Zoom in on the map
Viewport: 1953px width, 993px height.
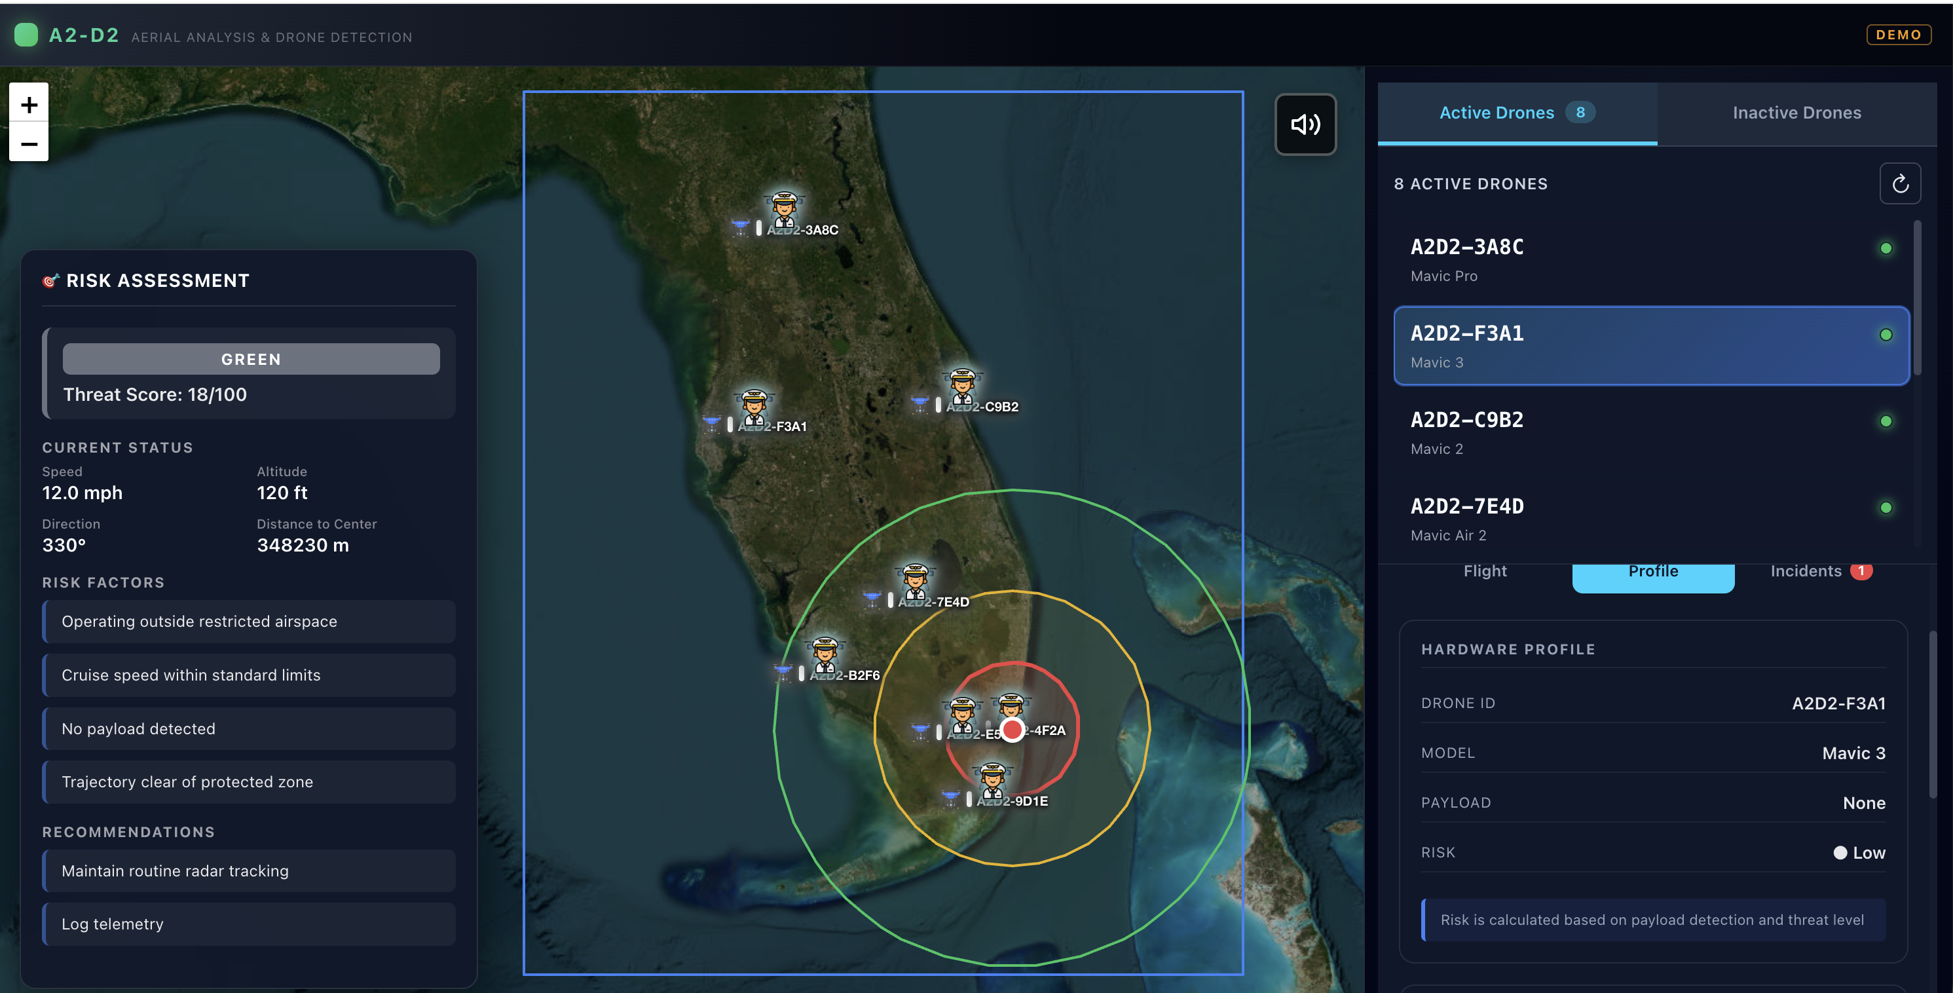(29, 104)
